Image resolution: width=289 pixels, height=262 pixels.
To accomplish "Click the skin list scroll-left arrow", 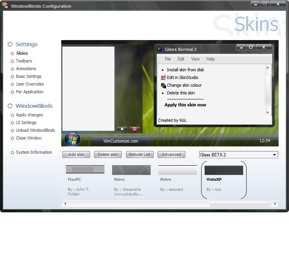I will (x=65, y=203).
